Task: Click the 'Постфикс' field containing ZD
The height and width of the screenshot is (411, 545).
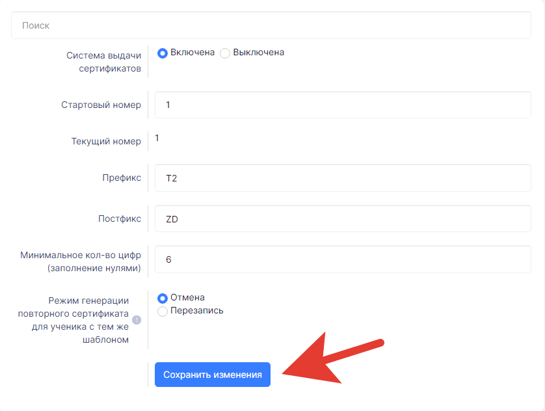Action: (x=343, y=219)
